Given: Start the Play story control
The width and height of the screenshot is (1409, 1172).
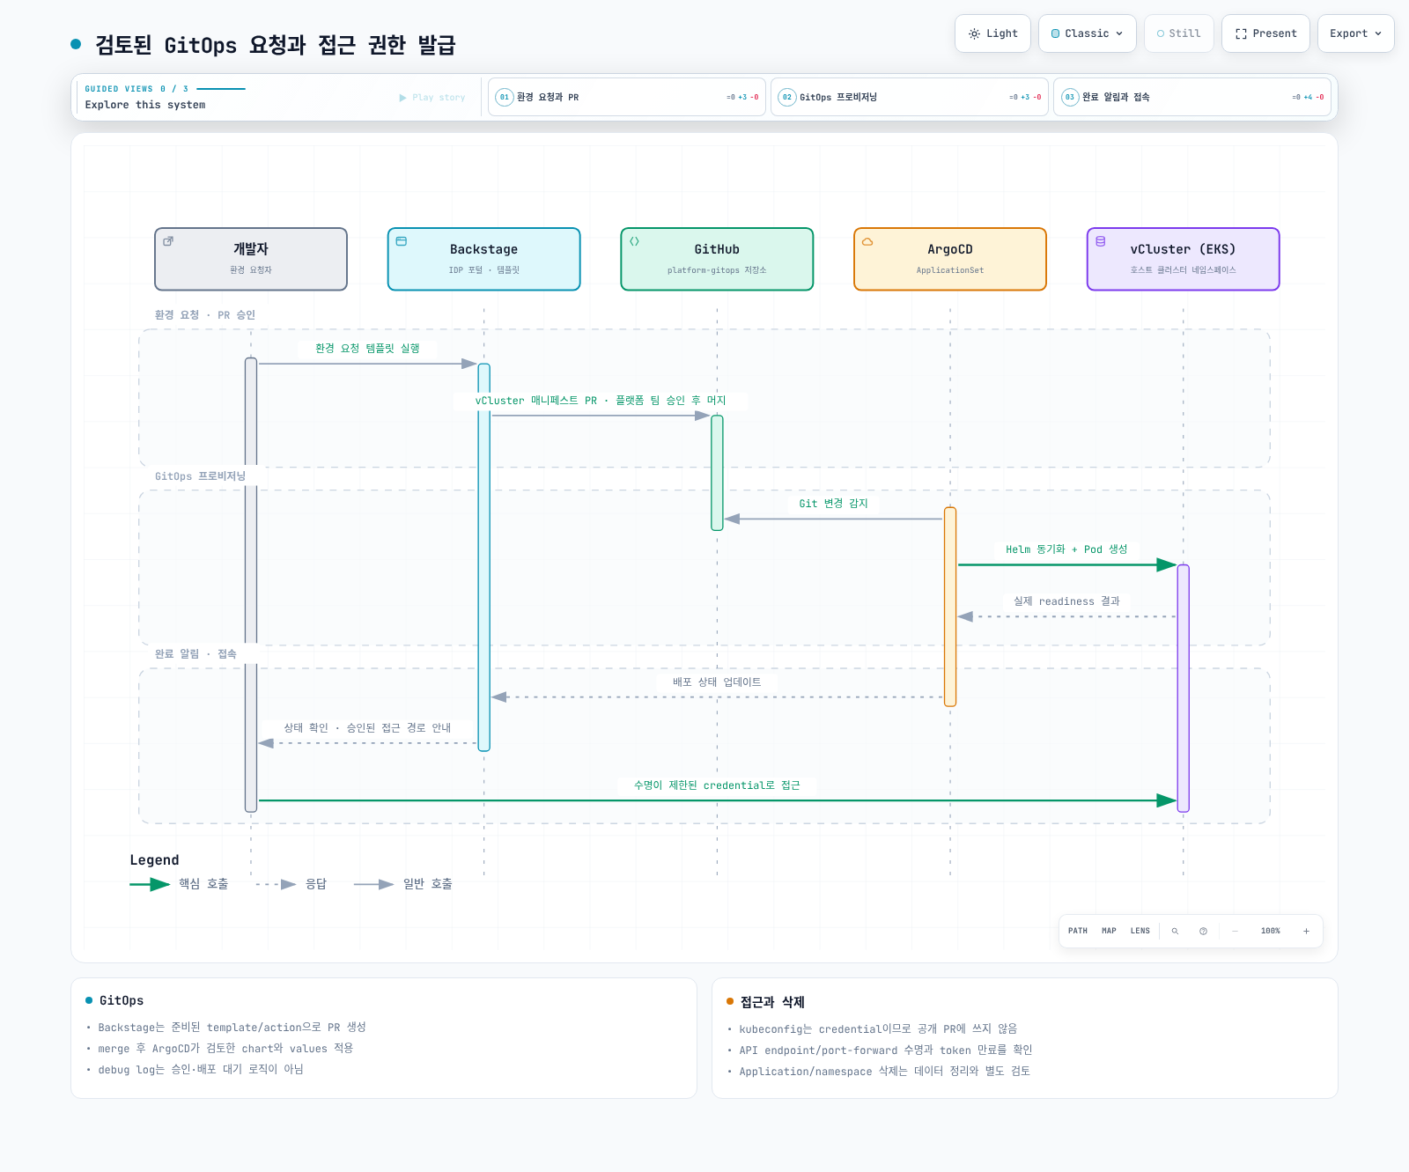Looking at the screenshot, I should pos(432,98).
